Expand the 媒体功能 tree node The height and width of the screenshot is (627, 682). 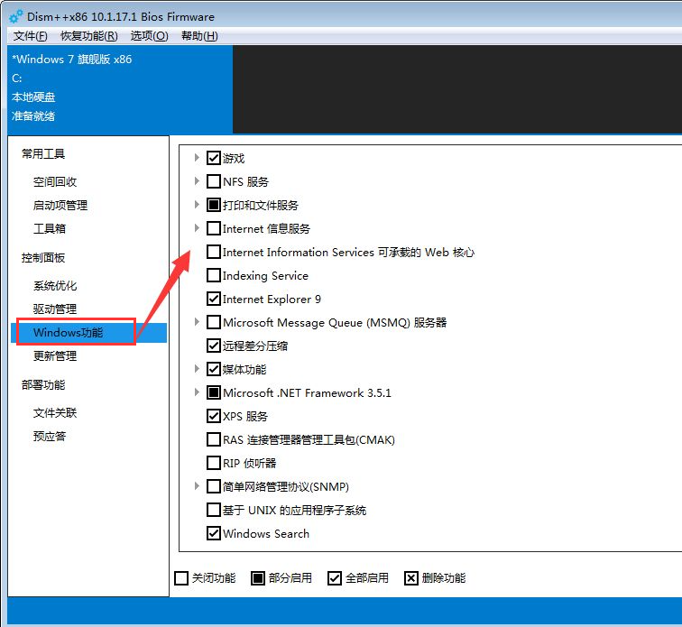click(x=197, y=369)
